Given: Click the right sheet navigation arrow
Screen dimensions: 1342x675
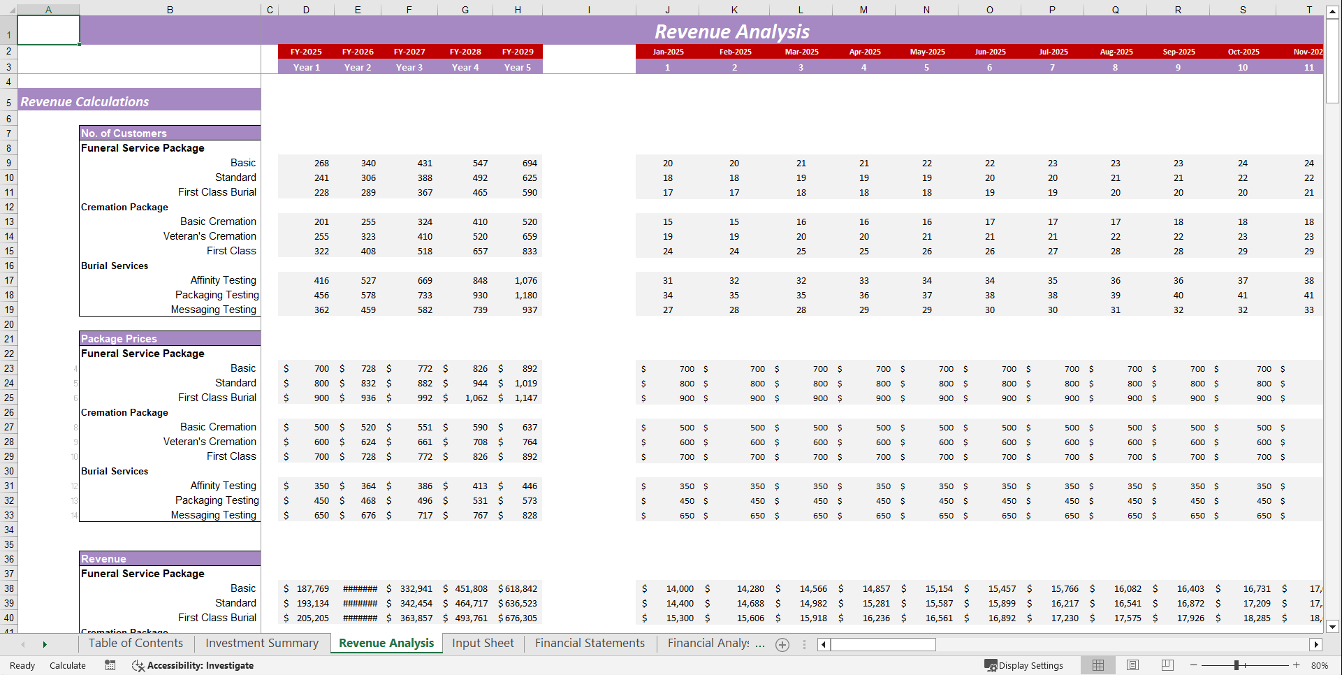Looking at the screenshot, I should pos(45,644).
